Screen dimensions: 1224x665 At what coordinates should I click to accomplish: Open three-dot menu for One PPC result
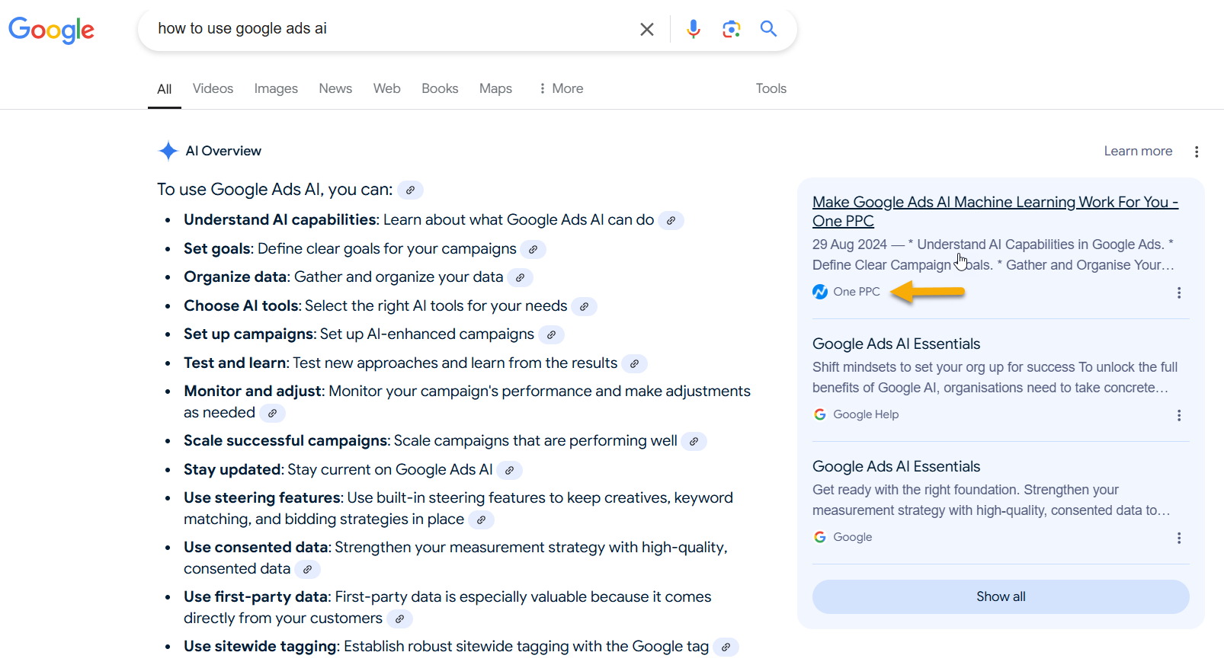1179,293
